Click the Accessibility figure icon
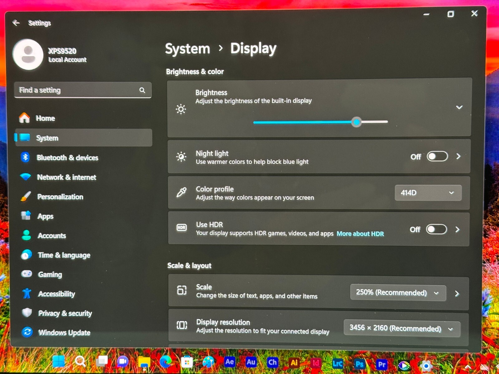The width and height of the screenshot is (499, 374). (x=27, y=293)
